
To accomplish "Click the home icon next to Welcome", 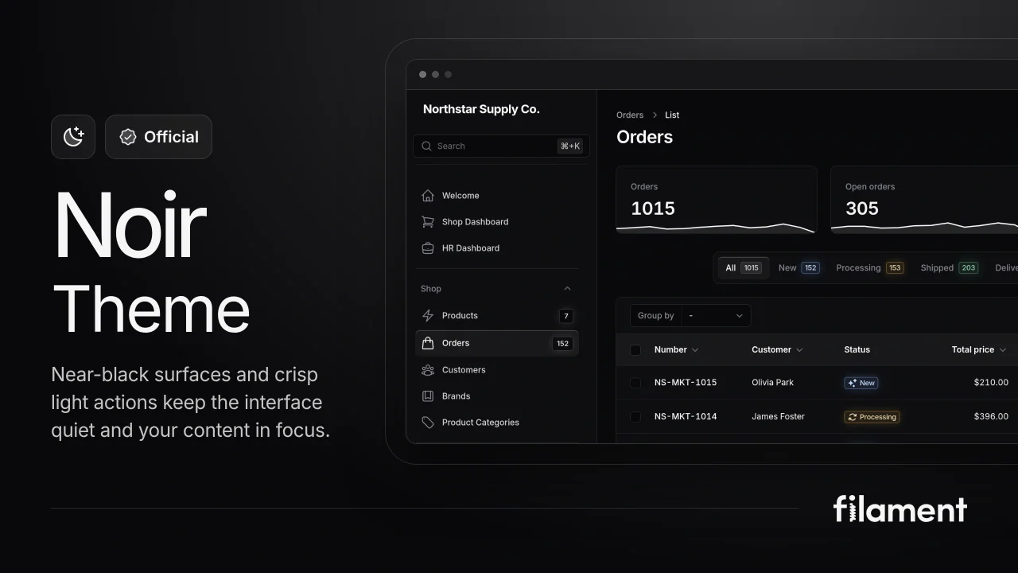I will tap(428, 196).
